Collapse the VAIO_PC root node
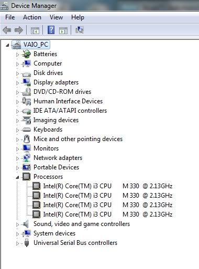199x269 pixels. coord(7,45)
